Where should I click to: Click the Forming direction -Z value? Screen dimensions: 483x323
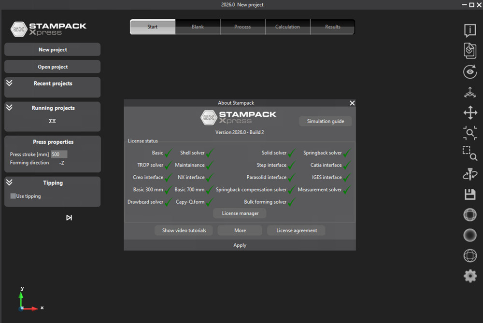[x=62, y=163]
